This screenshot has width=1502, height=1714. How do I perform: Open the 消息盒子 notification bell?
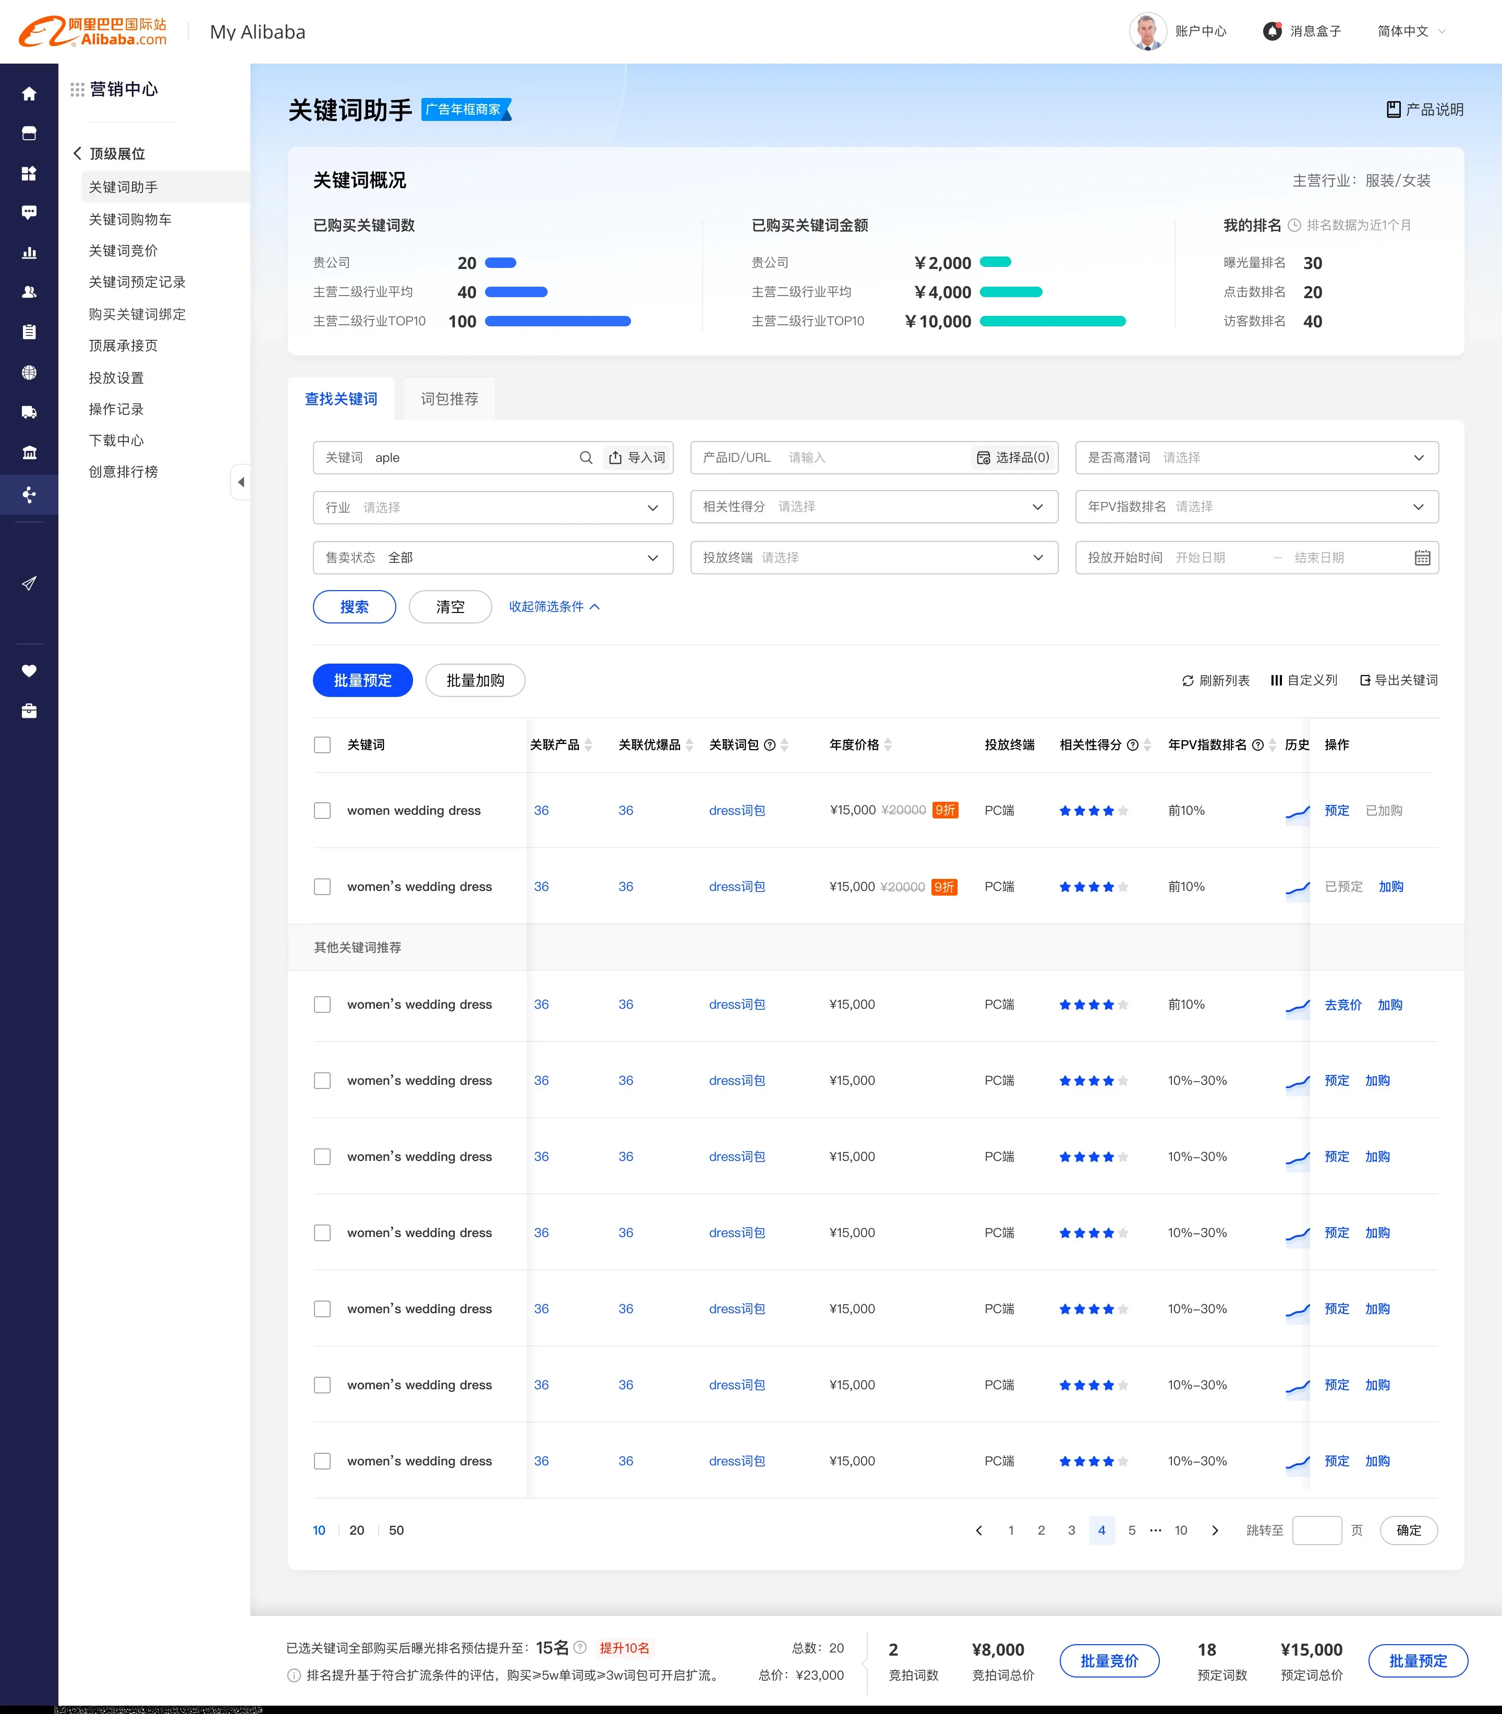1271,31
